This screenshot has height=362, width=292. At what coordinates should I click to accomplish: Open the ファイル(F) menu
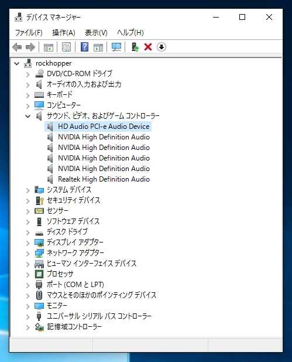click(29, 33)
